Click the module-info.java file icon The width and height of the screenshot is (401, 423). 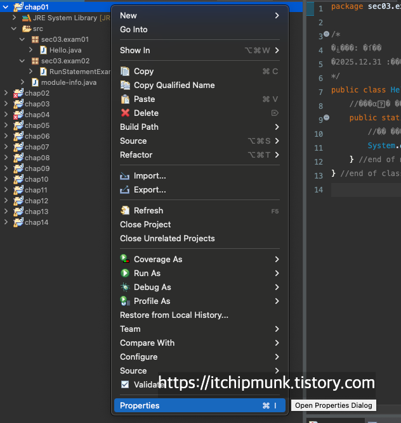[x=35, y=82]
